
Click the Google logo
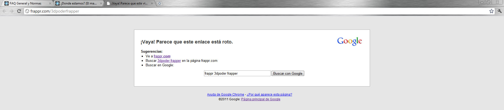pyautogui.click(x=349, y=41)
